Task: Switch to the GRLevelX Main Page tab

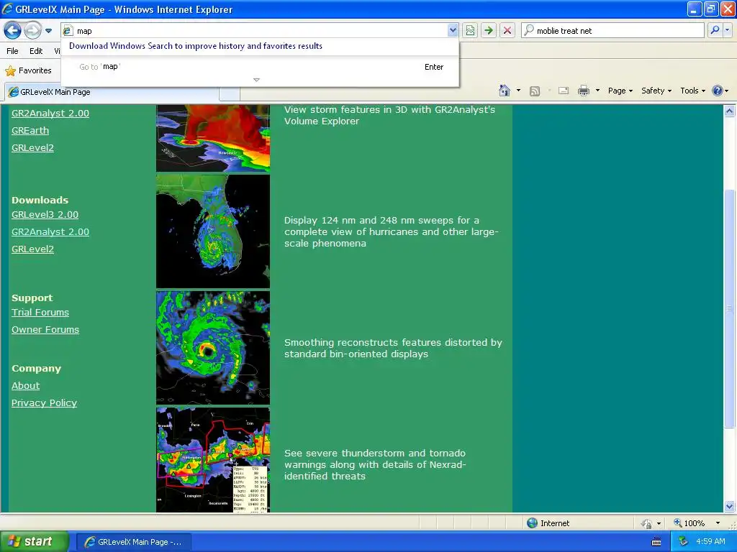Action: coord(112,92)
